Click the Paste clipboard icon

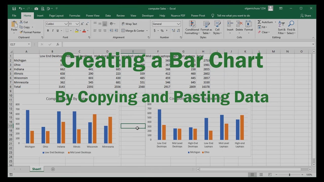click(x=14, y=25)
